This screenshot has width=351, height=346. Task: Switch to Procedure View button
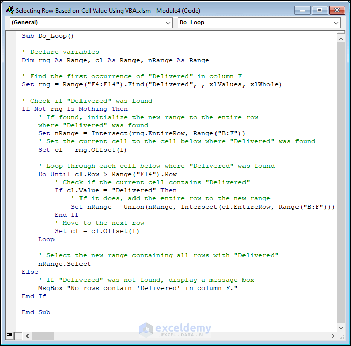point(10,335)
